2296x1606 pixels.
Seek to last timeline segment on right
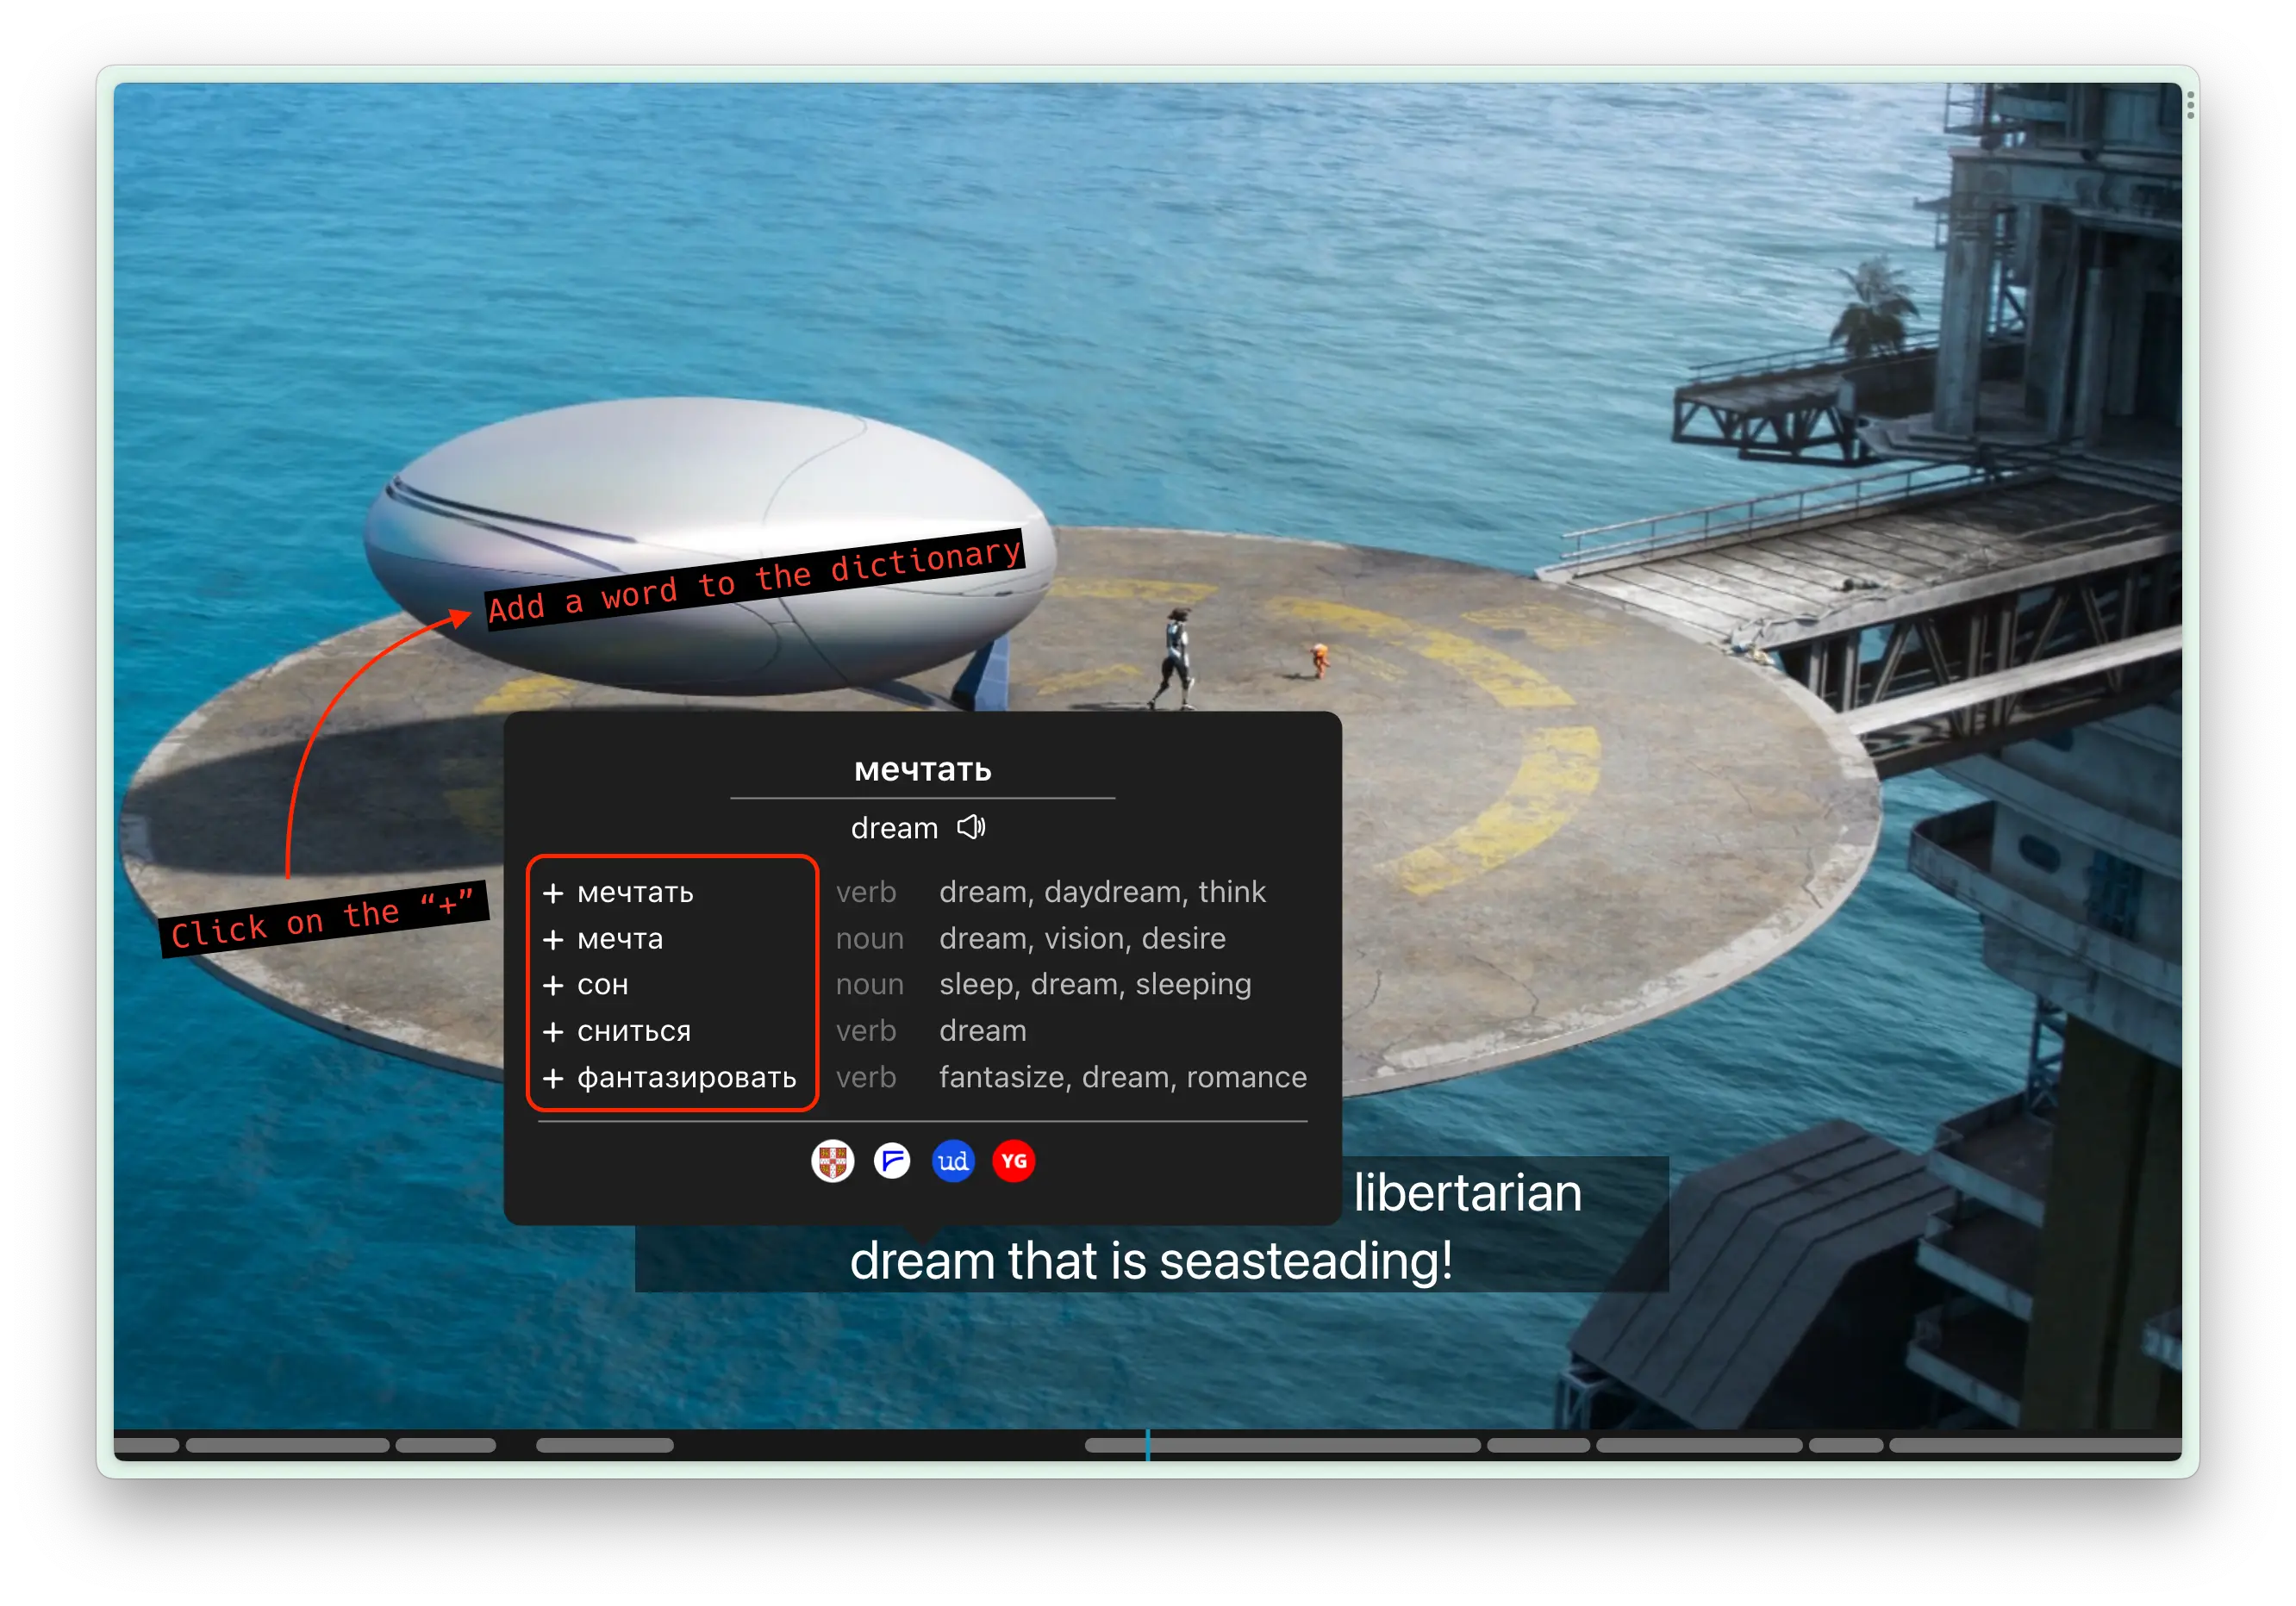coord(2034,1445)
